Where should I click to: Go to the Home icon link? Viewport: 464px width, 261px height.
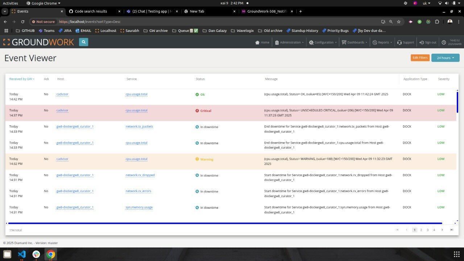coord(257,42)
